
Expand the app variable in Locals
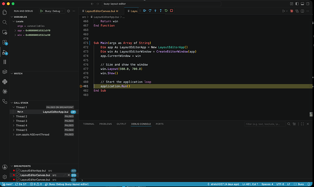point(15,30)
